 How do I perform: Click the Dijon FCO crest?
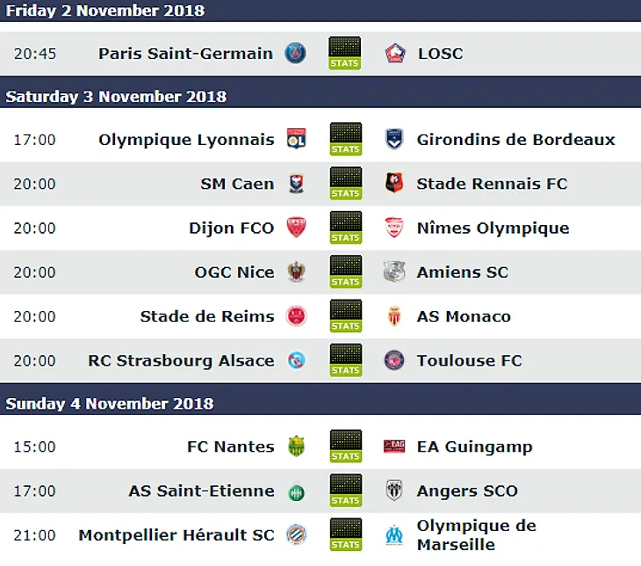pyautogui.click(x=297, y=228)
